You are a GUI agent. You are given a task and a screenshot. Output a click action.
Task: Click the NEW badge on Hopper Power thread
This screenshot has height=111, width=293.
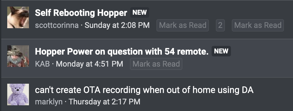(221, 51)
